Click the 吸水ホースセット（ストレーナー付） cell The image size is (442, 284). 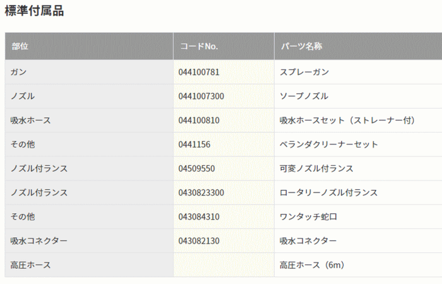pyautogui.click(x=347, y=120)
